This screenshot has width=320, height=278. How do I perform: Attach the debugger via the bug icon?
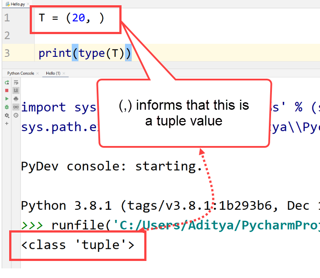(x=7, y=107)
